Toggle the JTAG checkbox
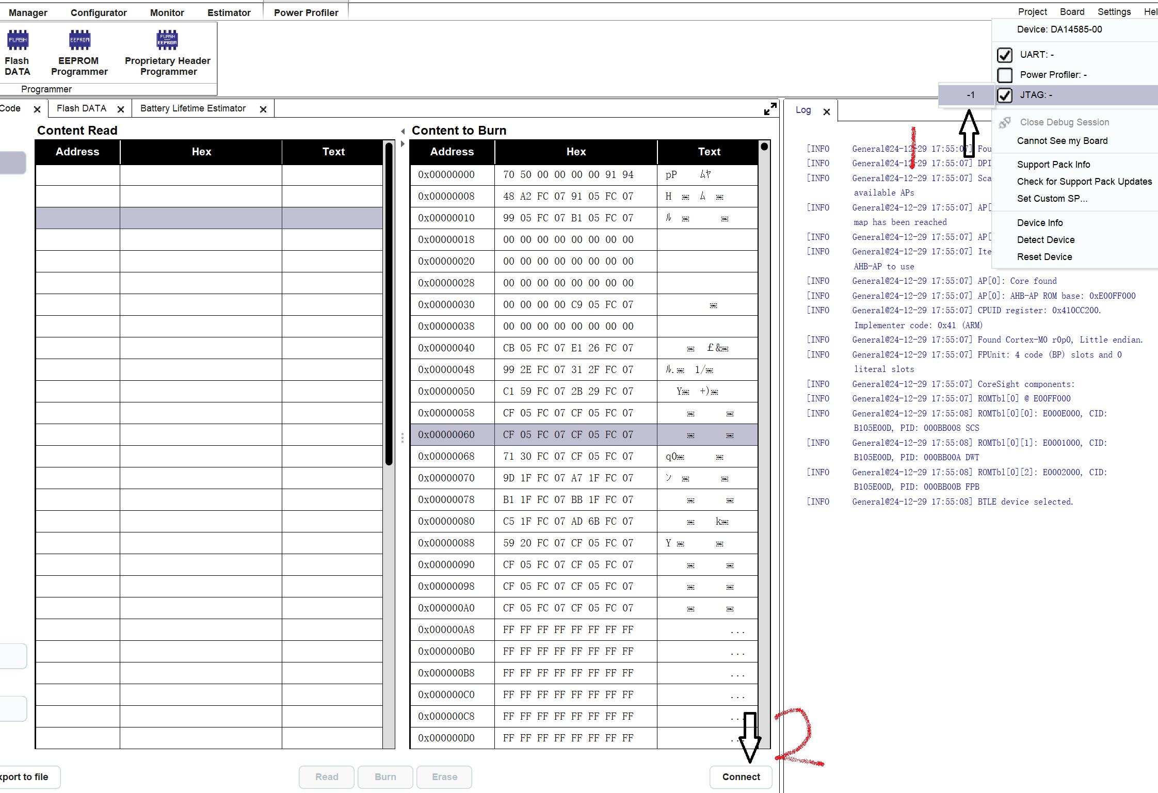This screenshot has width=1158, height=793. [x=1004, y=95]
